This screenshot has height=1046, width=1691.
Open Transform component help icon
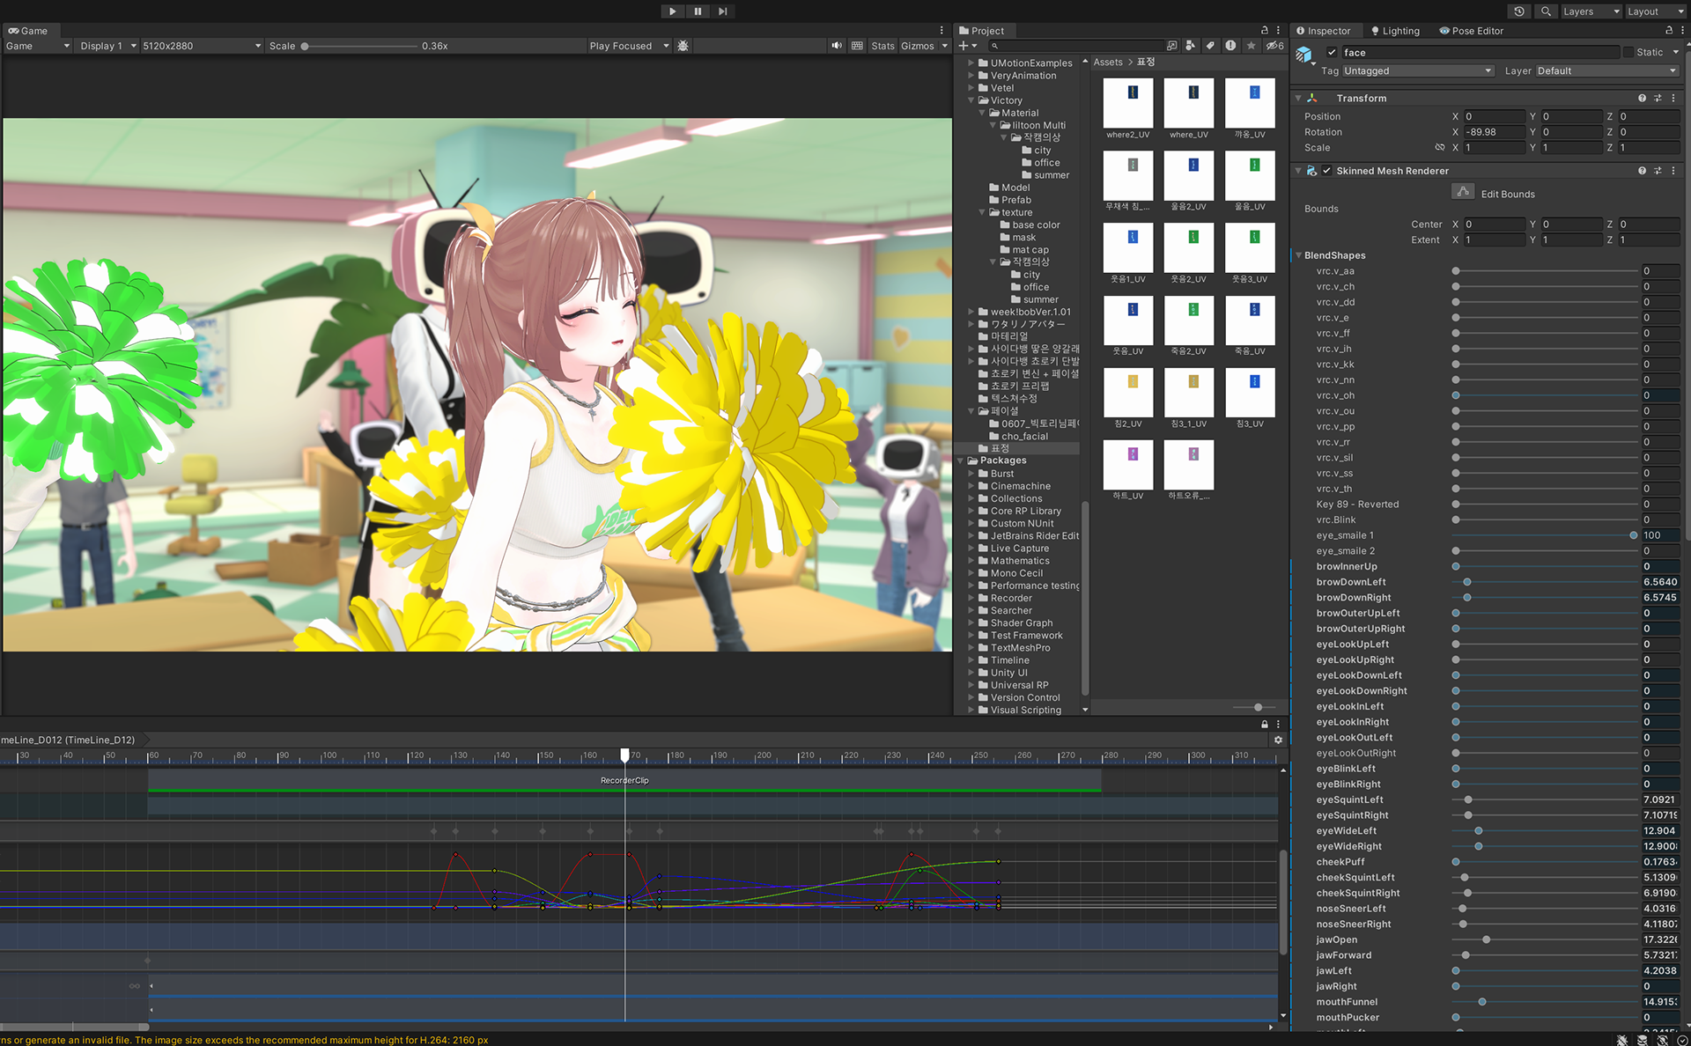point(1642,99)
